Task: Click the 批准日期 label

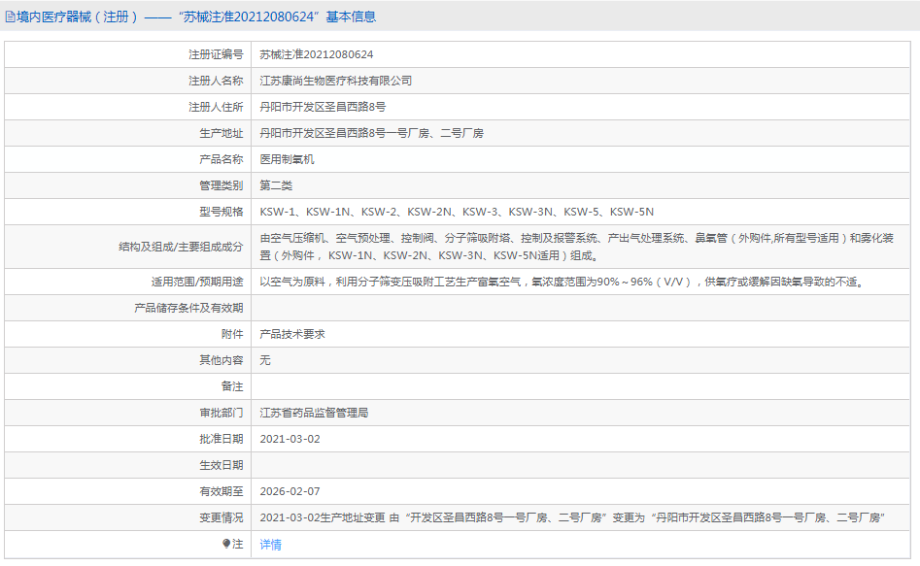Action: click(221, 440)
